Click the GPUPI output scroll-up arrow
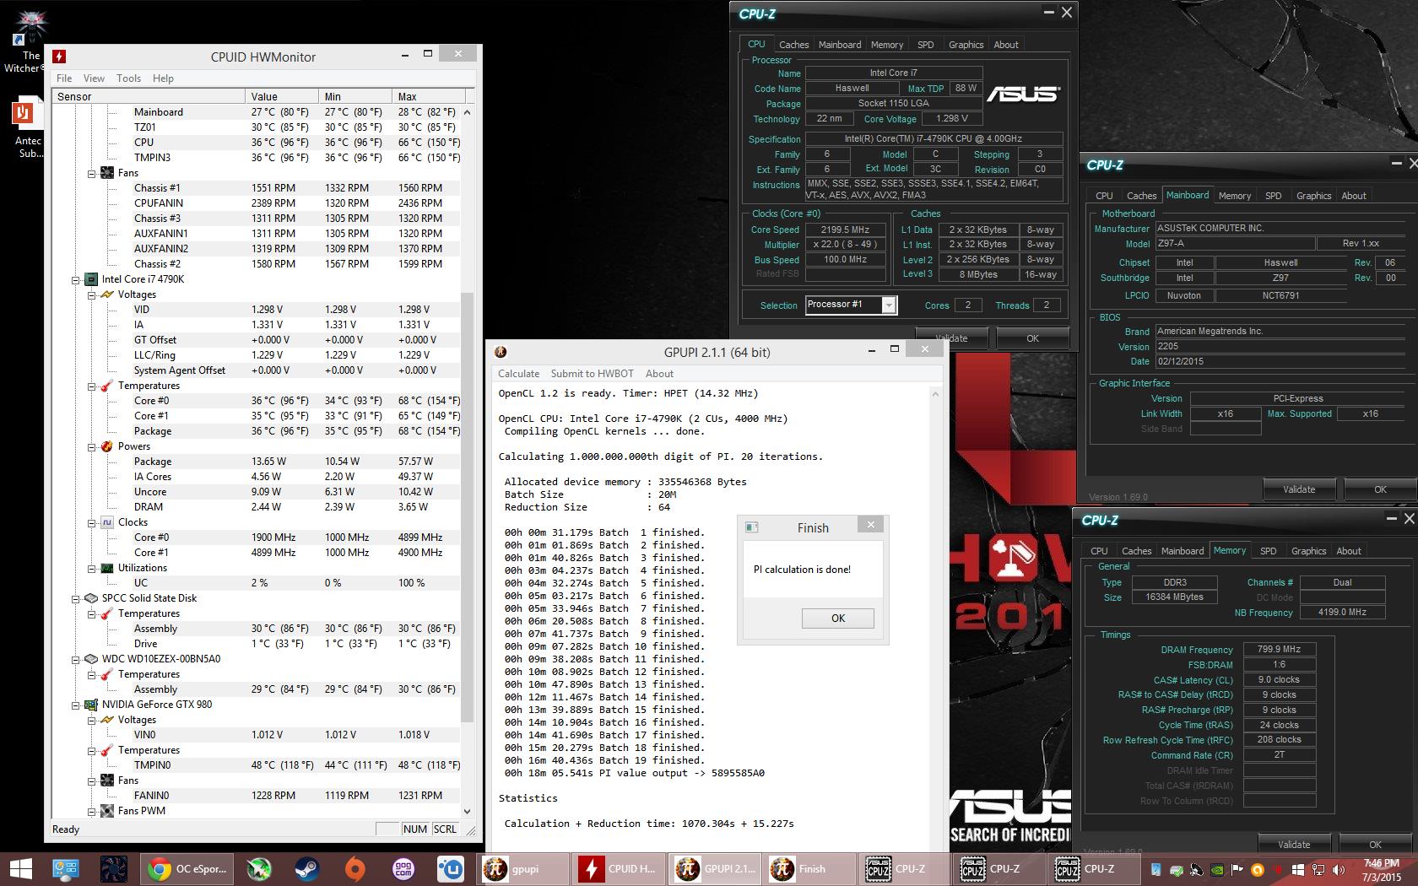1418x886 pixels. (934, 394)
